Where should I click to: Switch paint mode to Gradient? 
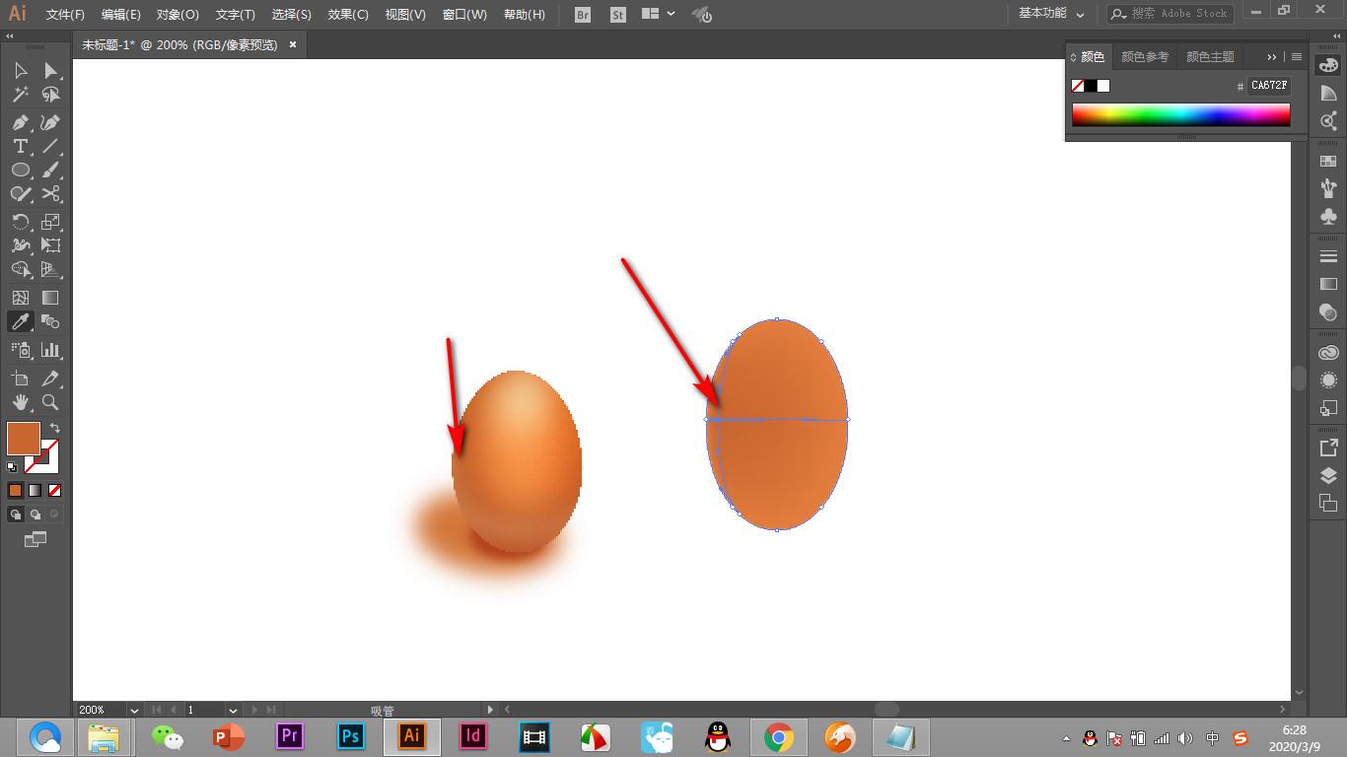(x=35, y=490)
